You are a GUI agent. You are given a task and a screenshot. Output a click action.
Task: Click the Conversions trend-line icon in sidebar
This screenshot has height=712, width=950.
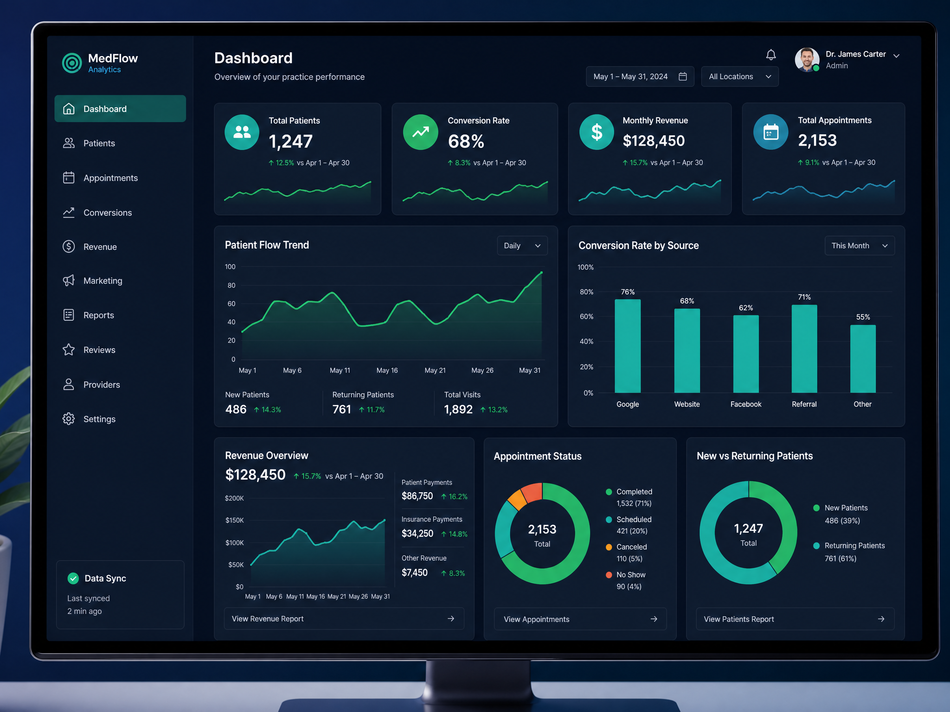pos(69,213)
